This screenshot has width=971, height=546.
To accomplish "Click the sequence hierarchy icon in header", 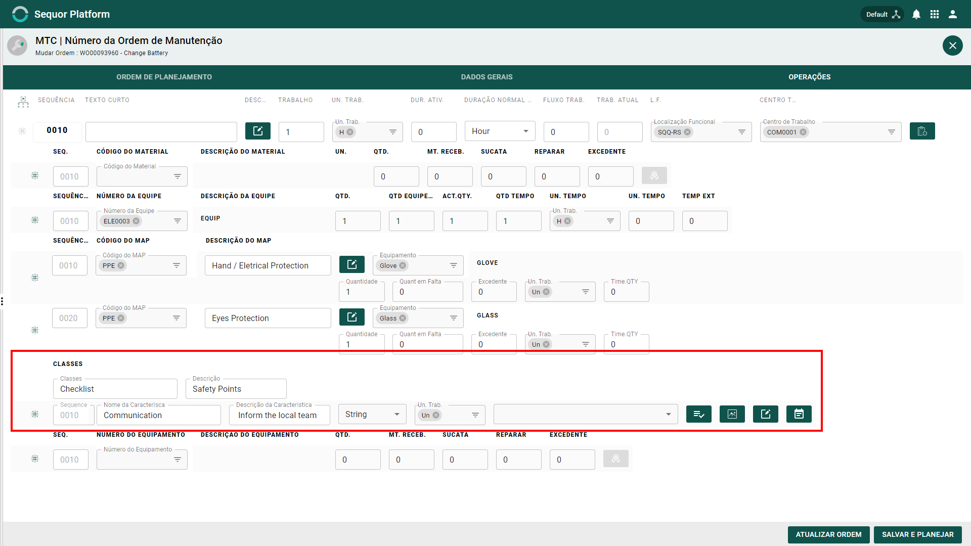I will (x=23, y=102).
